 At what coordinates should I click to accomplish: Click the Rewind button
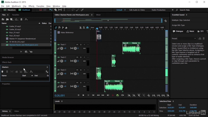point(98,95)
